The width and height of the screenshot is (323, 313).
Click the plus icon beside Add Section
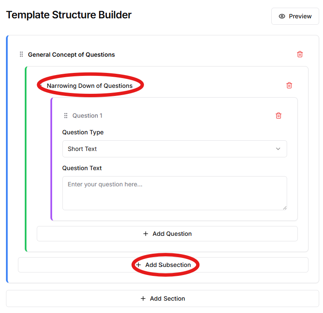click(143, 299)
